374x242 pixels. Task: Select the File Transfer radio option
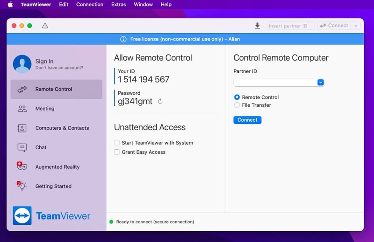pyautogui.click(x=237, y=105)
